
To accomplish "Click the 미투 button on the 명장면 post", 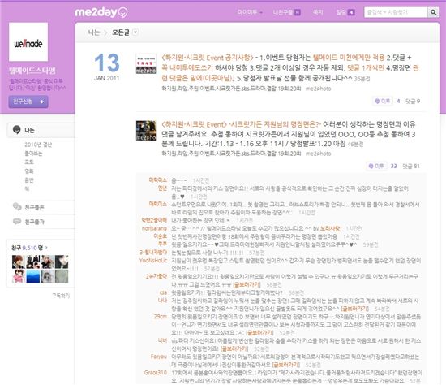I will 376,166.
